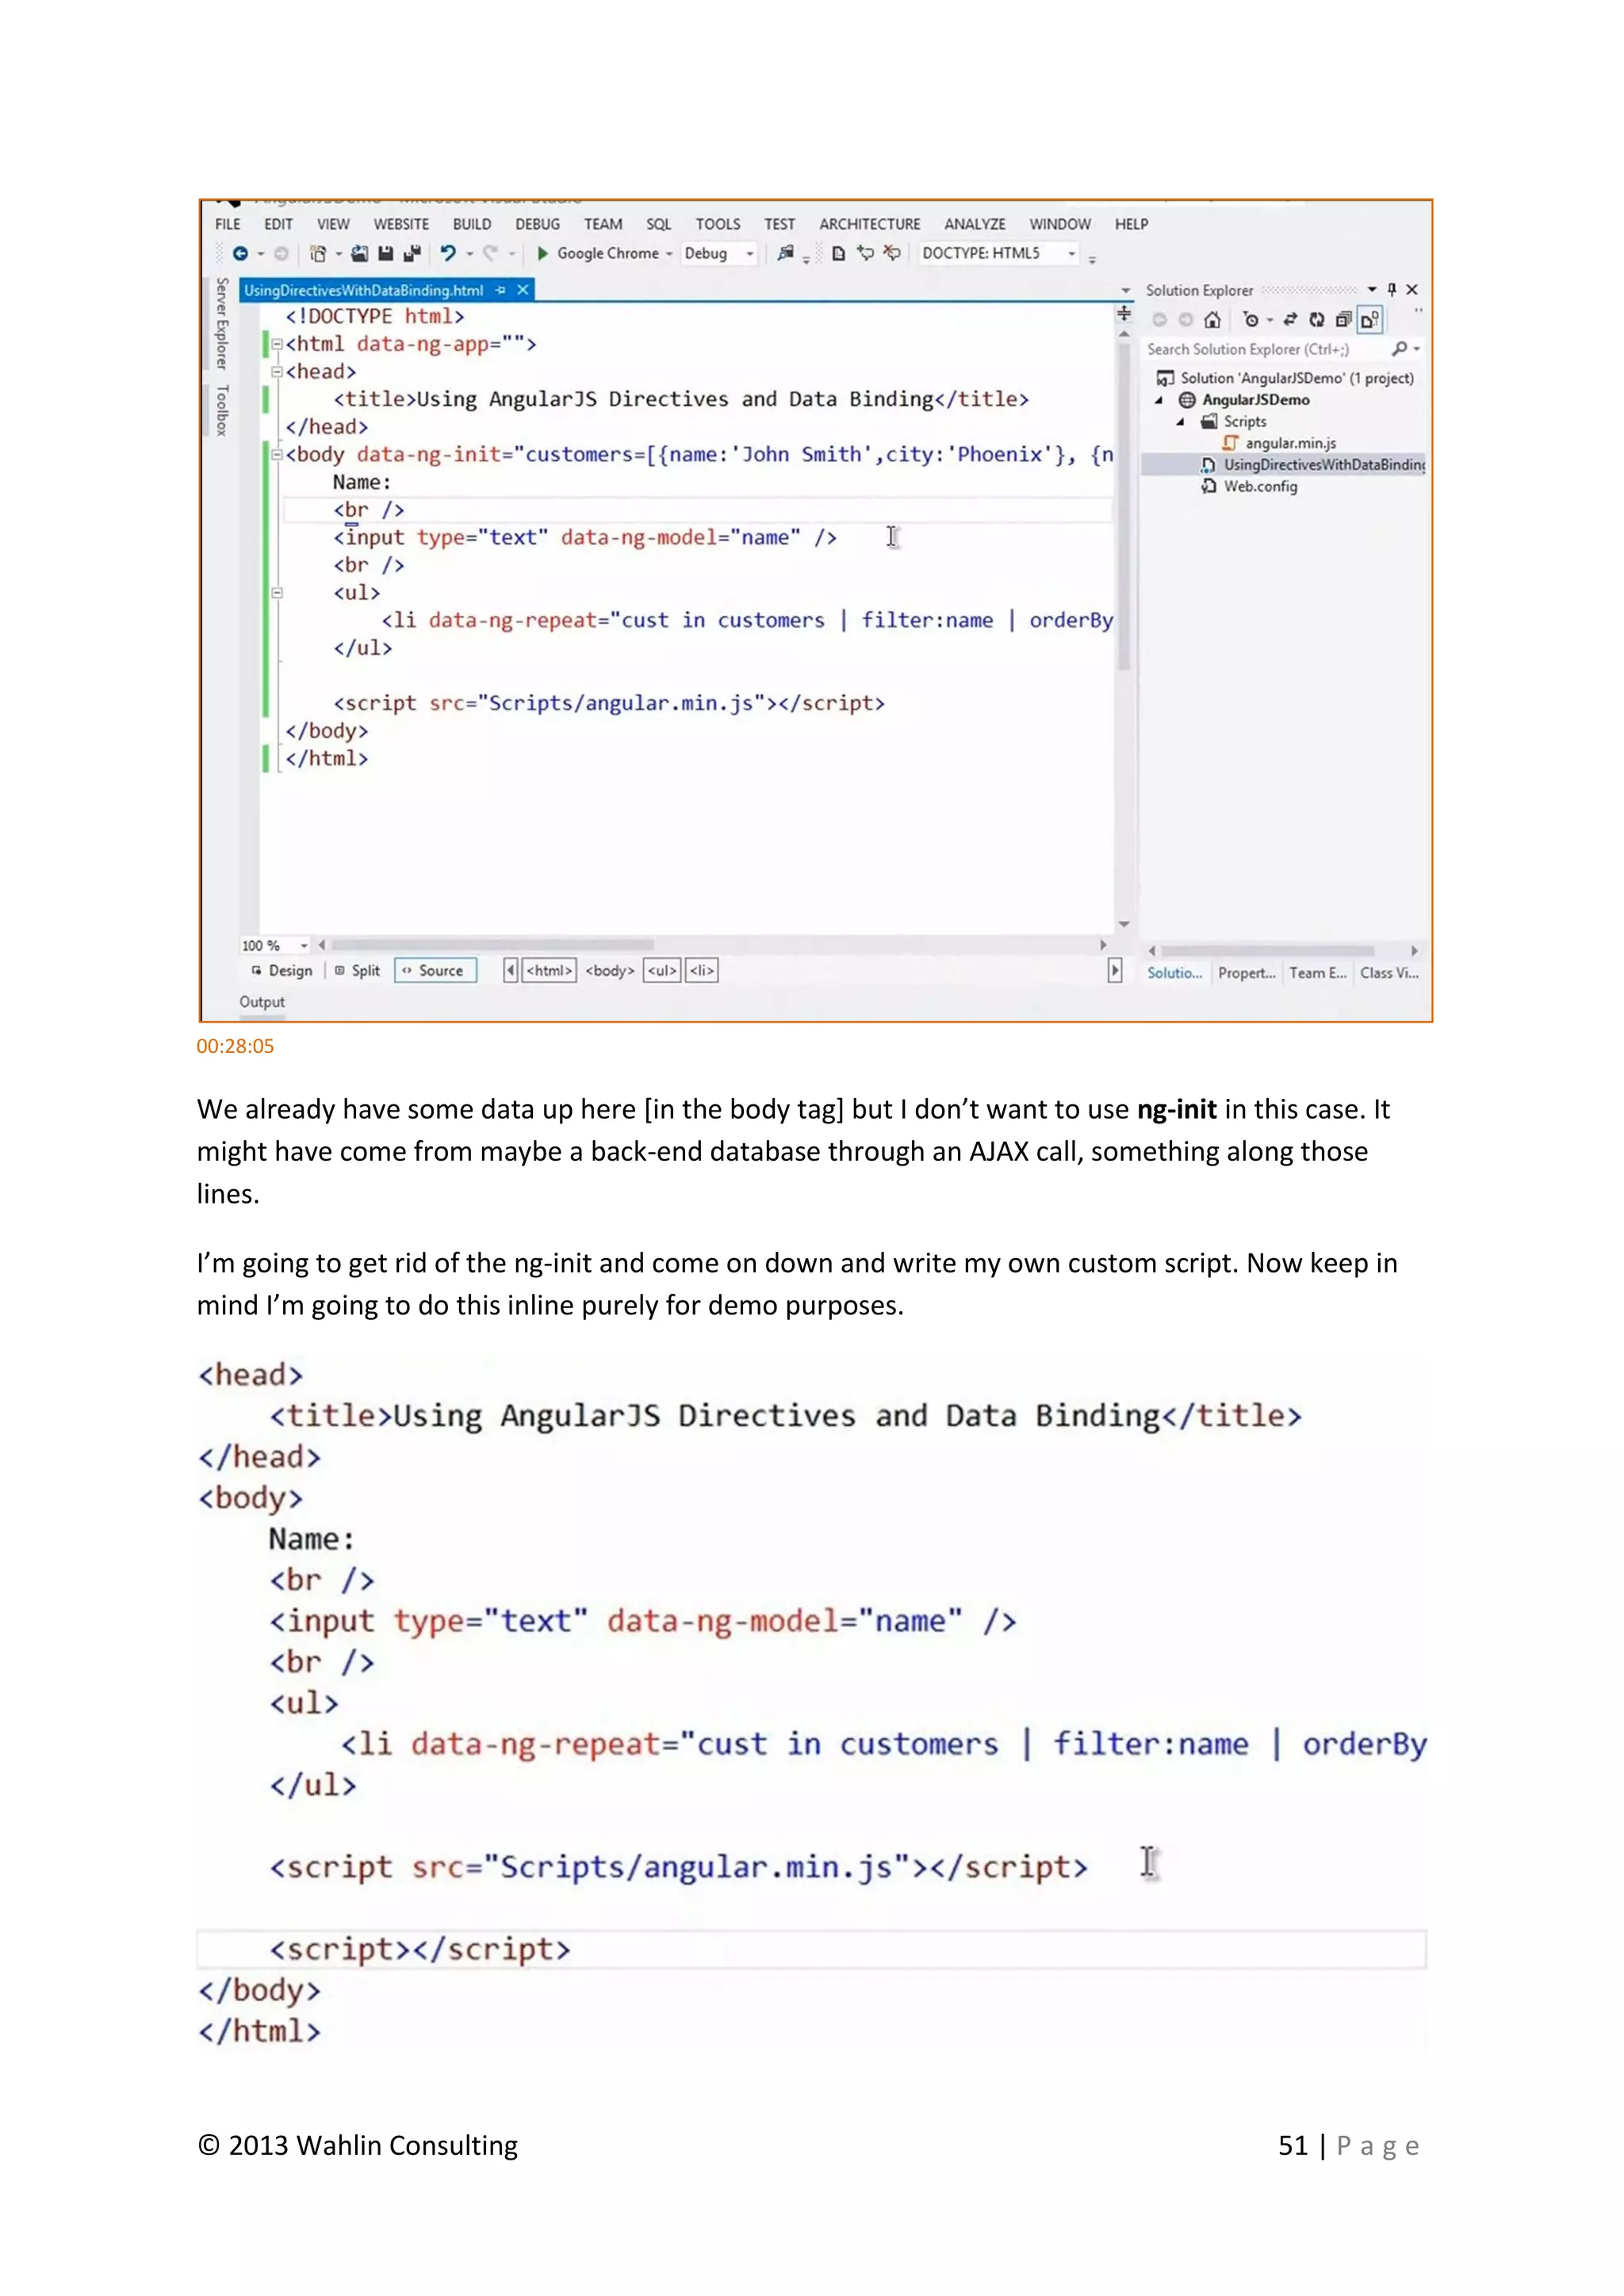Open the Debug configuration dropdown
The image size is (1624, 2296).
pos(749,254)
